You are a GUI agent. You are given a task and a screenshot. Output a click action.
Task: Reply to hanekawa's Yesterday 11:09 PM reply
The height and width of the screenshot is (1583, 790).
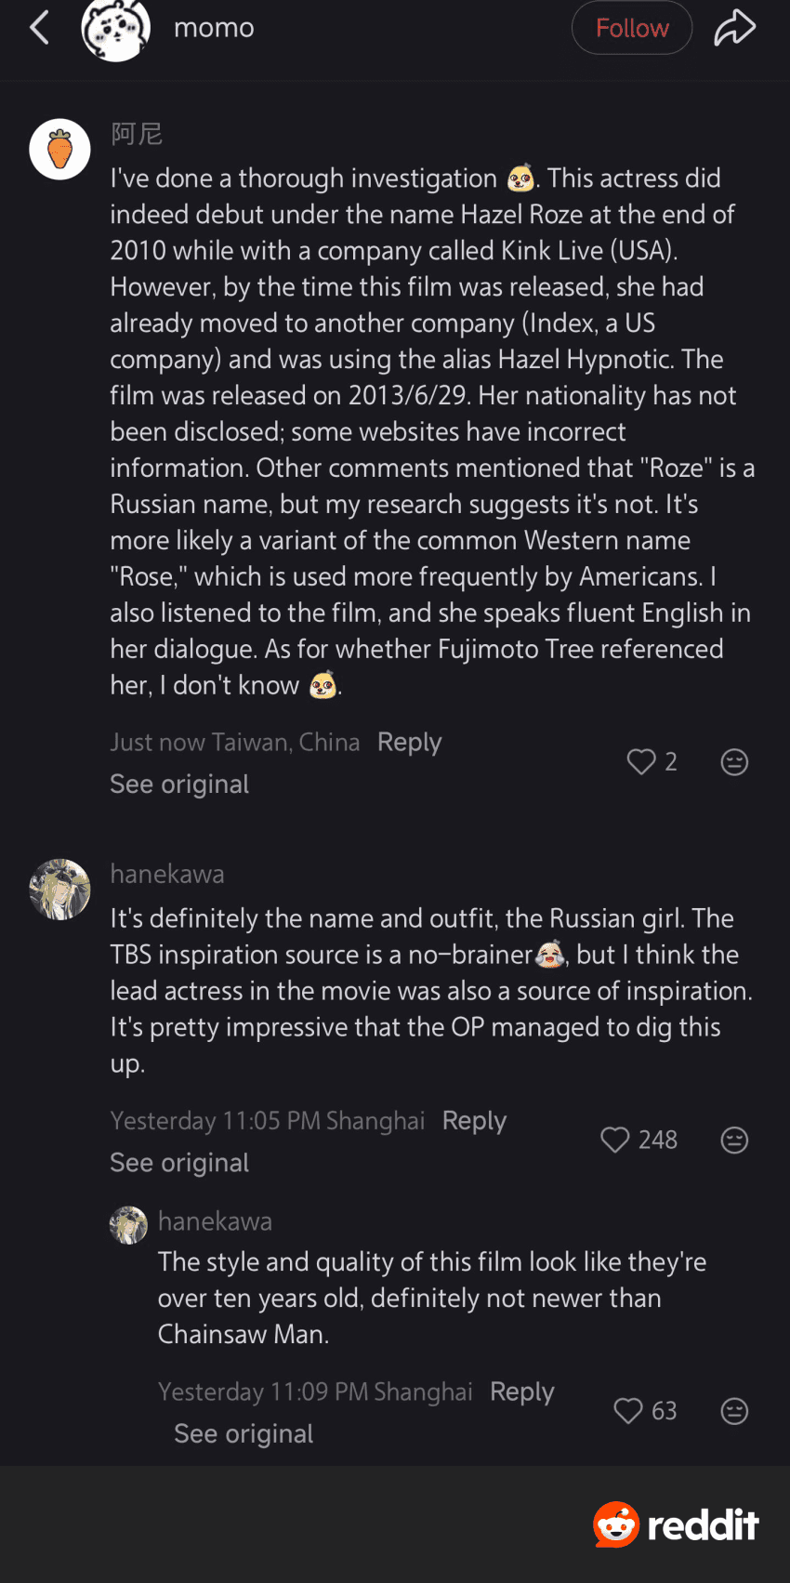click(521, 1392)
